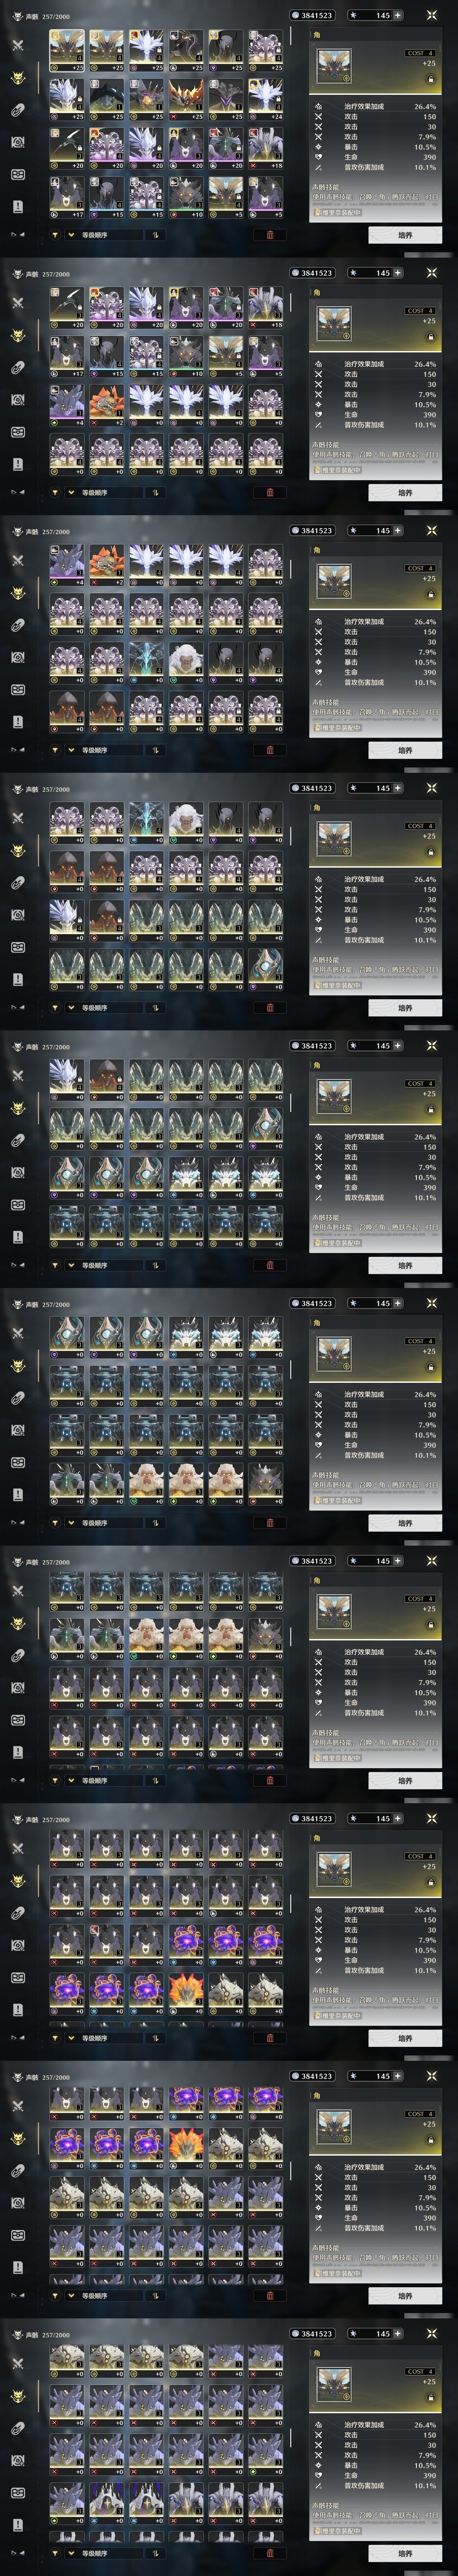Image resolution: width=458 pixels, height=2576 pixels.
Task: Close the topmost inventory screen with the X icon
Action: [x=431, y=15]
